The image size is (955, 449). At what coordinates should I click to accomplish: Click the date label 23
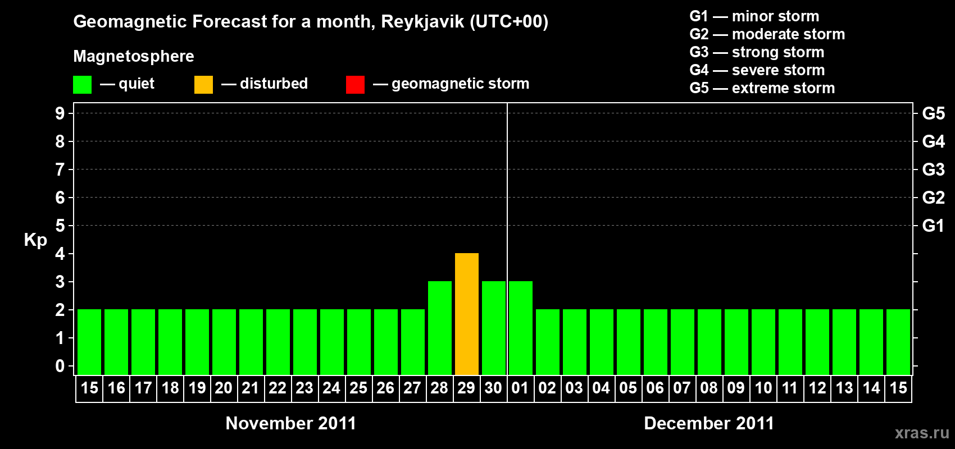[304, 388]
